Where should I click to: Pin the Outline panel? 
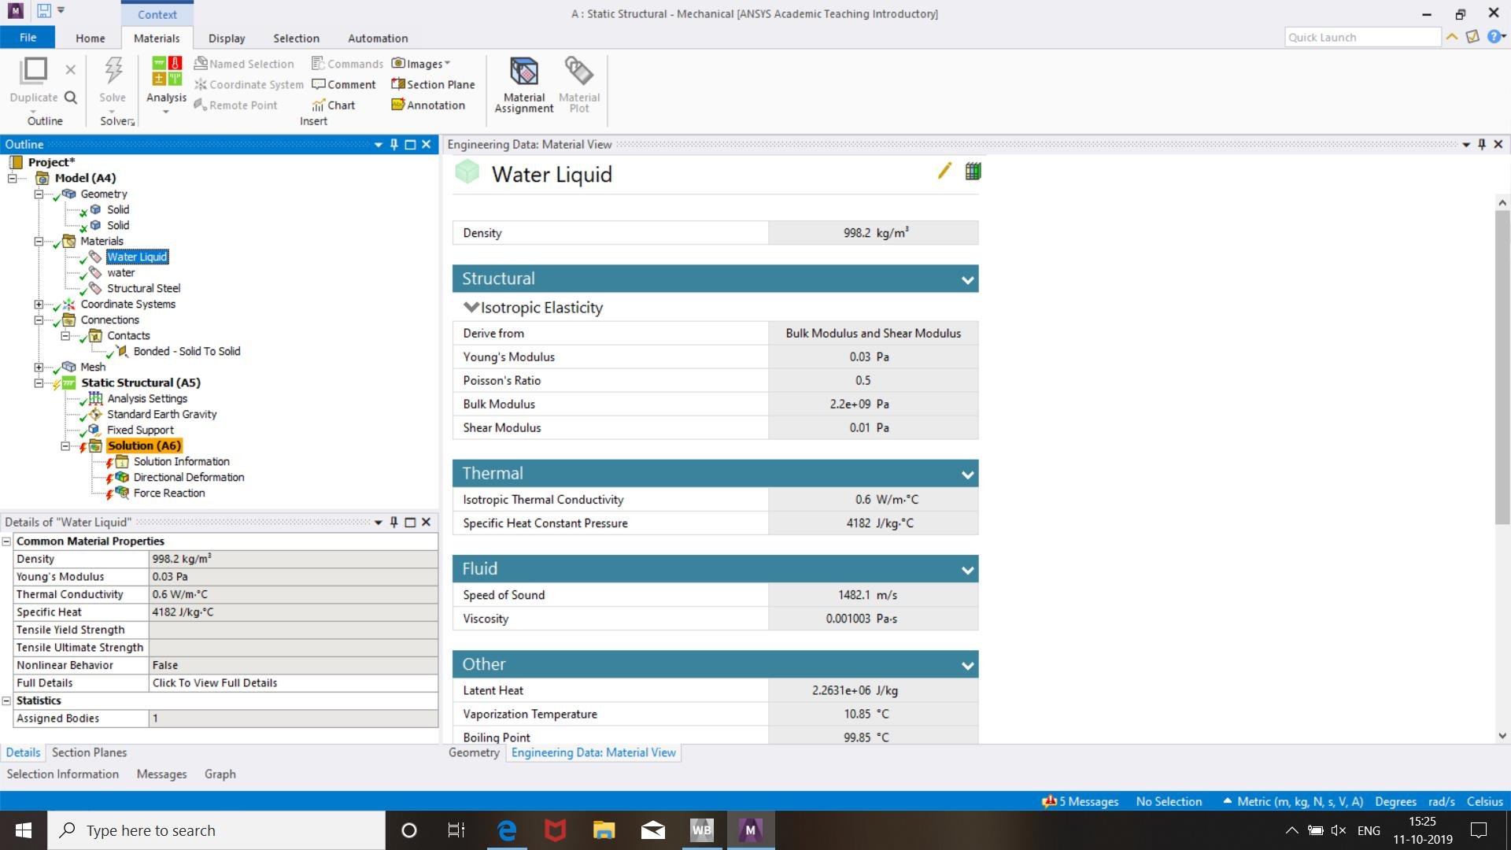click(394, 144)
